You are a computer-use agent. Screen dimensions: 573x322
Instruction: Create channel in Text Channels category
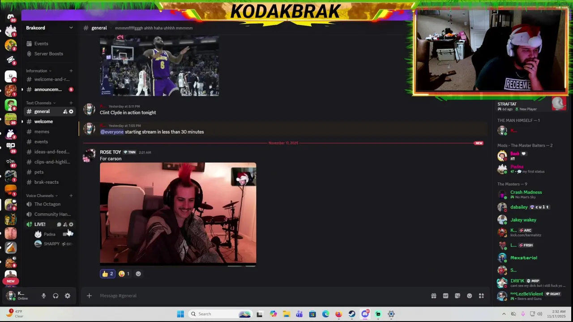click(x=71, y=103)
